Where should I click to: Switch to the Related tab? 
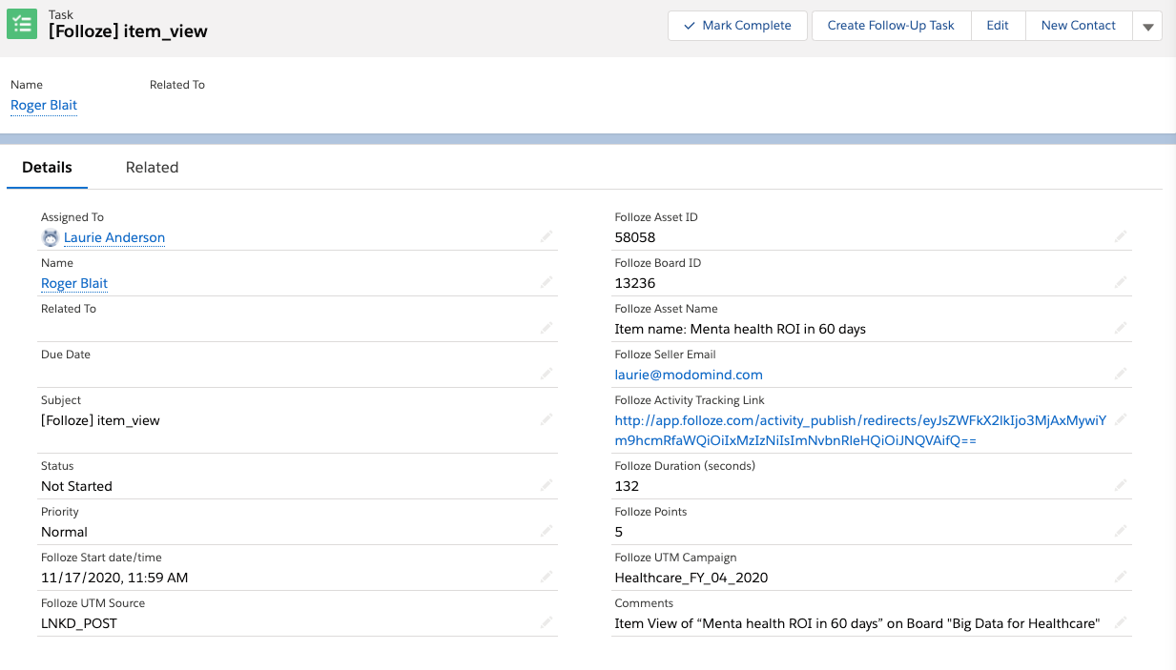point(152,167)
